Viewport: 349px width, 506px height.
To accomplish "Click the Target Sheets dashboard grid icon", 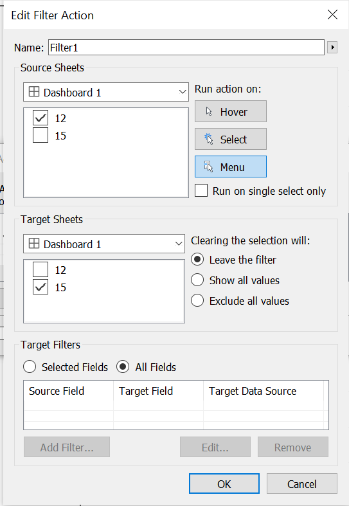I will [34, 243].
